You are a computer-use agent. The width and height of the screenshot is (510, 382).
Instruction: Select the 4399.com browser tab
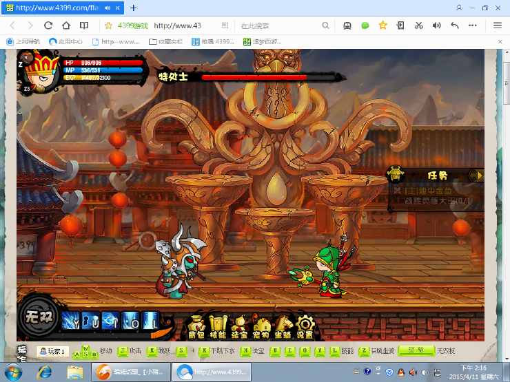63,8
